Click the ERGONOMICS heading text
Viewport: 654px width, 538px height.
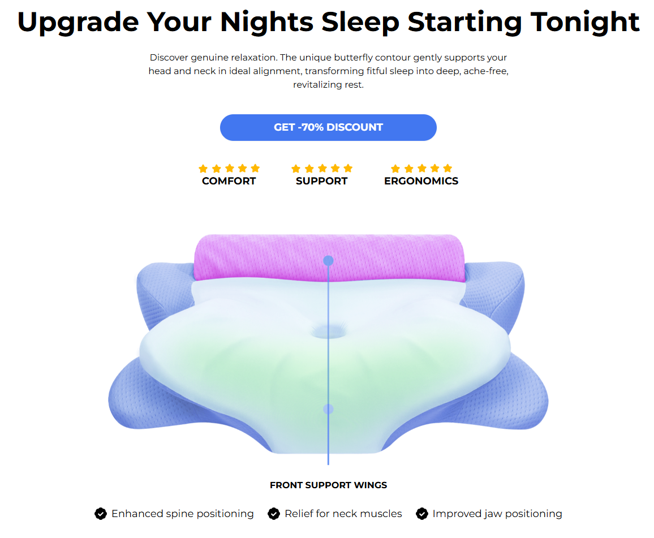coord(421,181)
